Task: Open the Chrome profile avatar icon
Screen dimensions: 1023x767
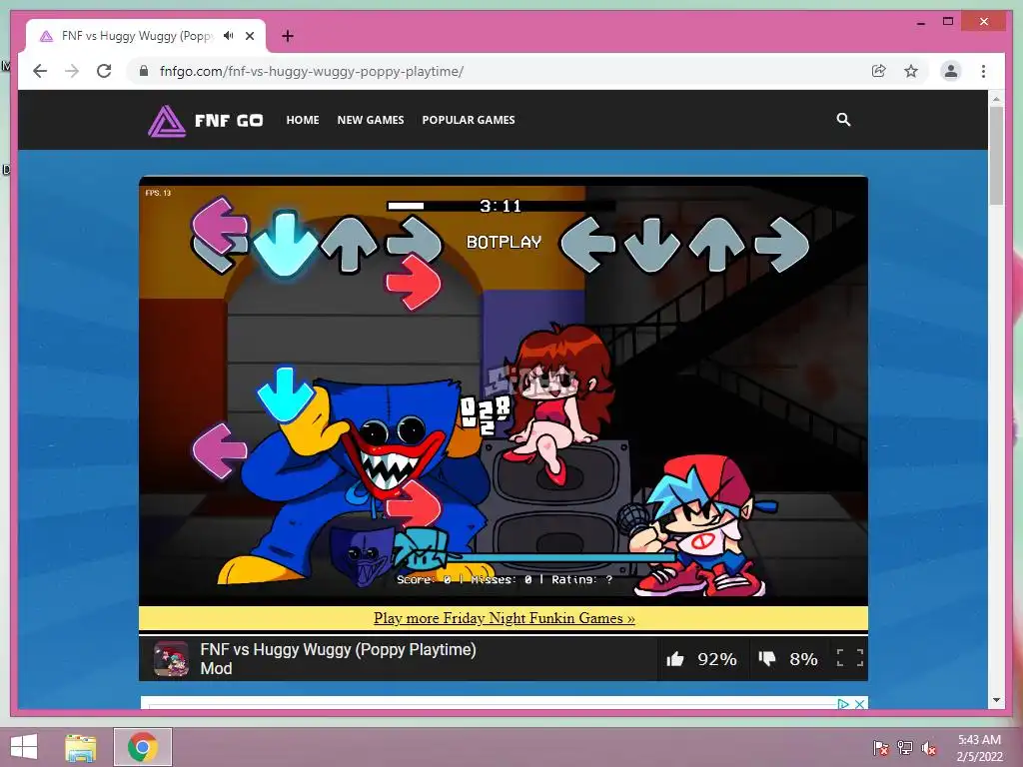Action: pyautogui.click(x=951, y=71)
